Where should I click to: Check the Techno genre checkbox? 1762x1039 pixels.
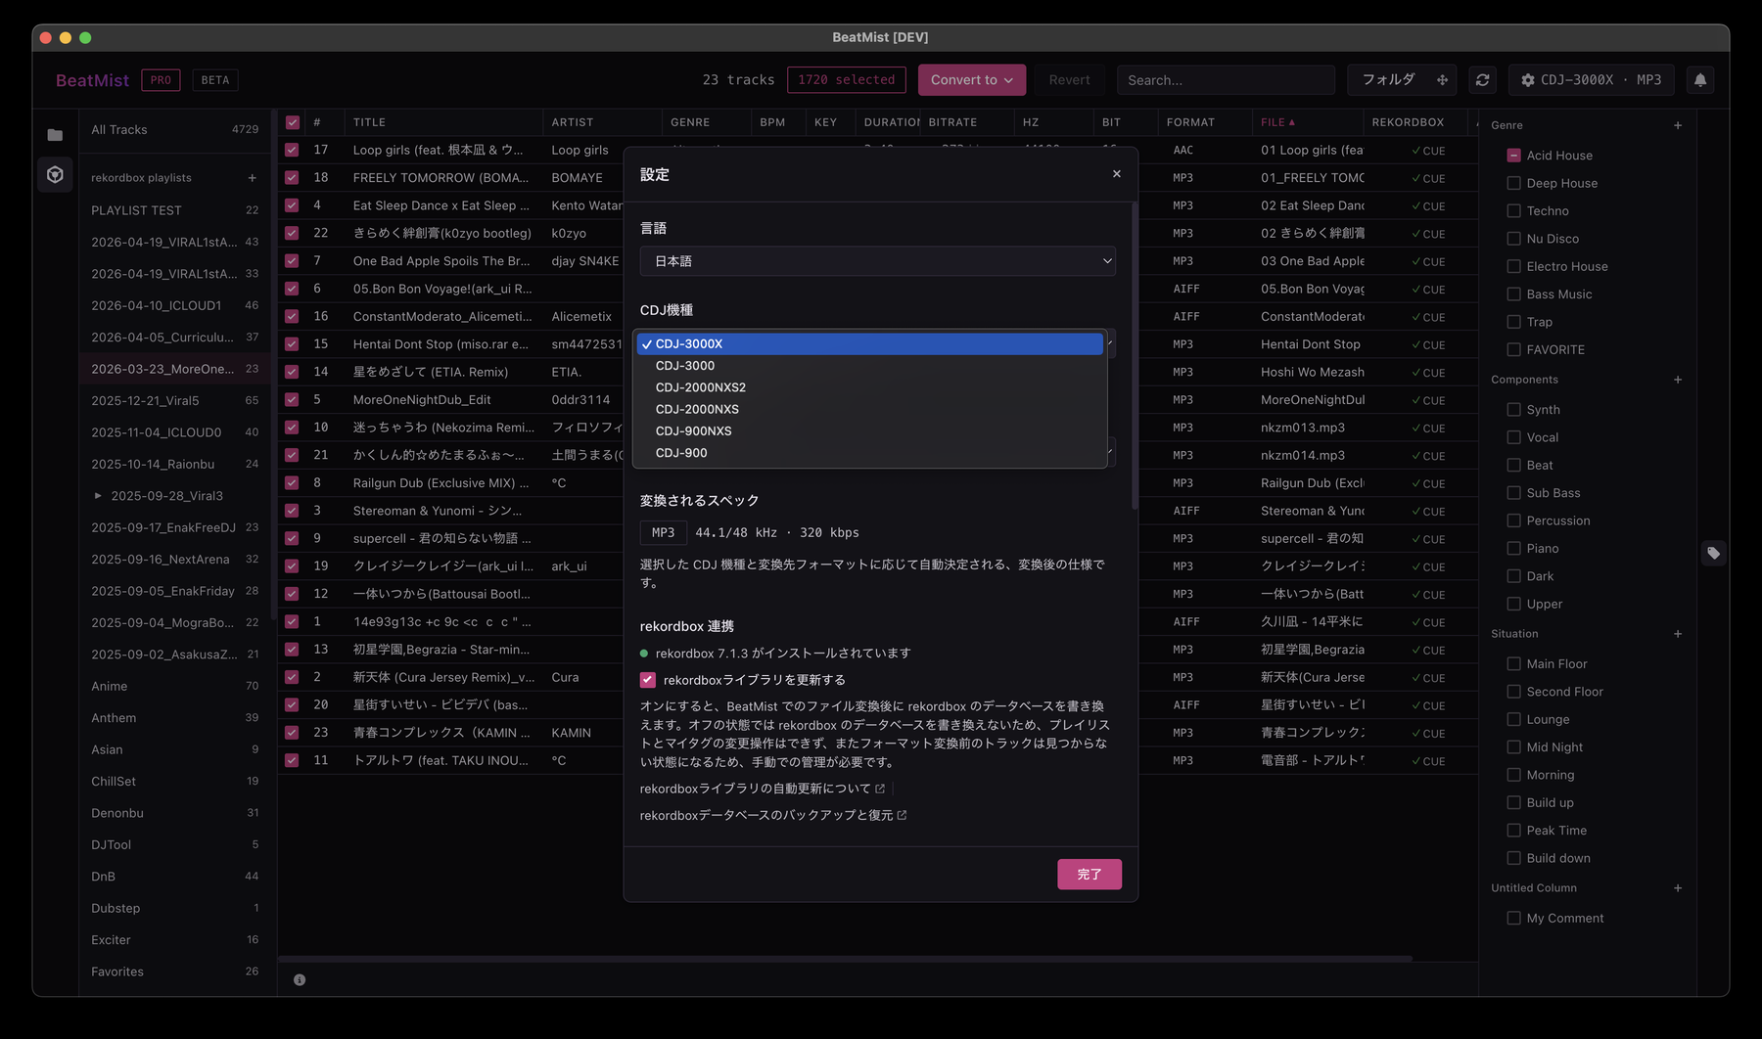pyautogui.click(x=1513, y=210)
